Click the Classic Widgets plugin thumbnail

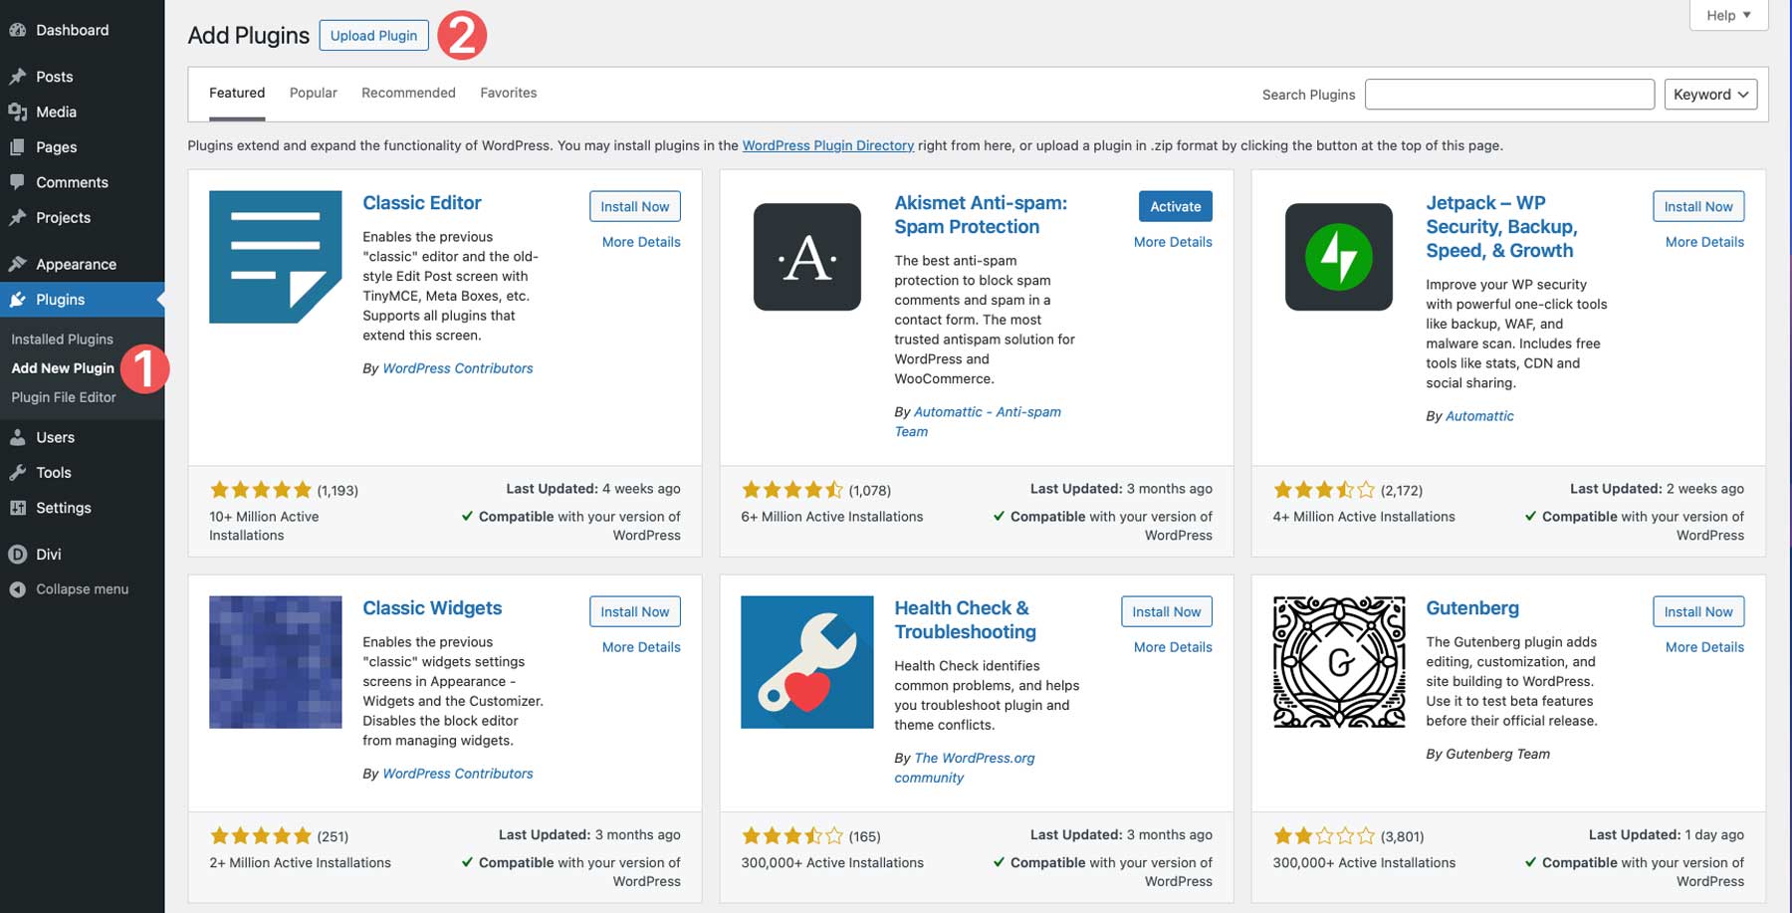[276, 662]
